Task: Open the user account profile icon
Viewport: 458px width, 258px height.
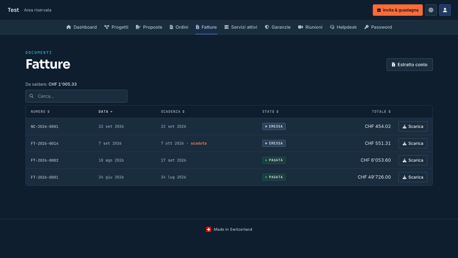Action: [445, 10]
